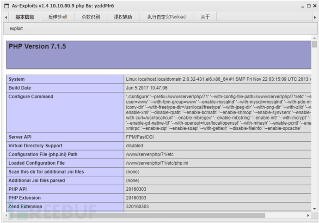Click the horizontal scrollbar thumb

click(137, 215)
